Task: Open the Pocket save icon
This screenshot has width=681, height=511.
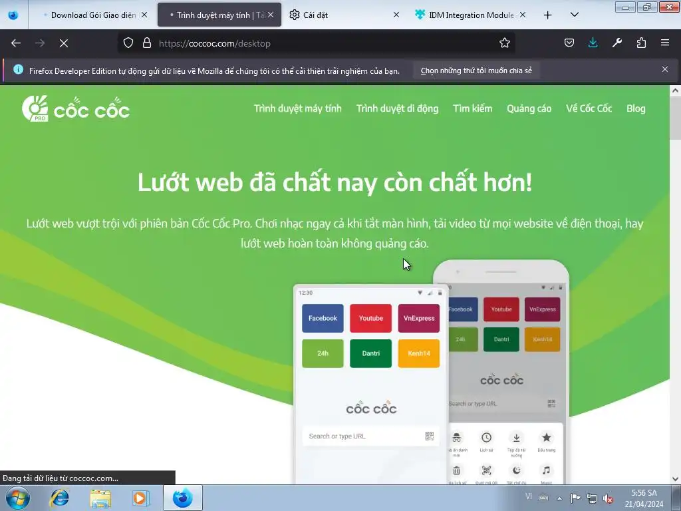Action: click(x=569, y=43)
